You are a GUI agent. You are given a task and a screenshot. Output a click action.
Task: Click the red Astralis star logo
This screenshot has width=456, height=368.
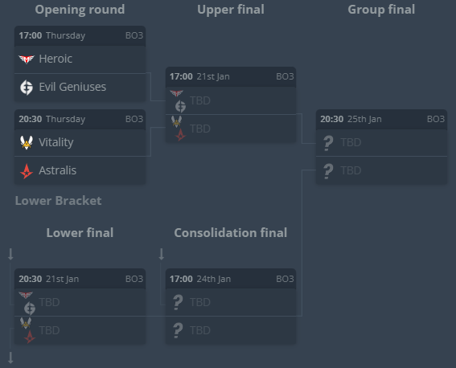(27, 171)
